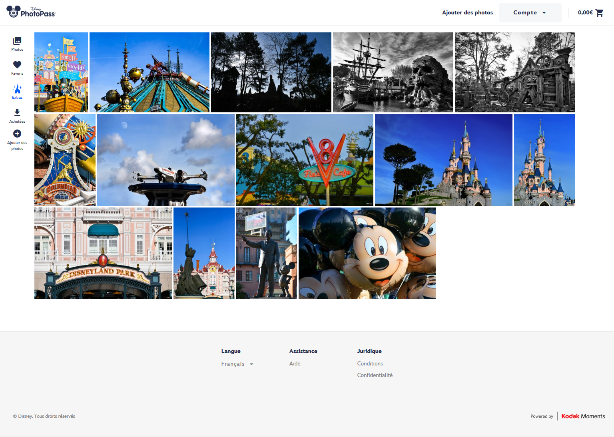The width and height of the screenshot is (614, 437).
Task: Open the Columbiad cannon photo
Action: tap(65, 160)
